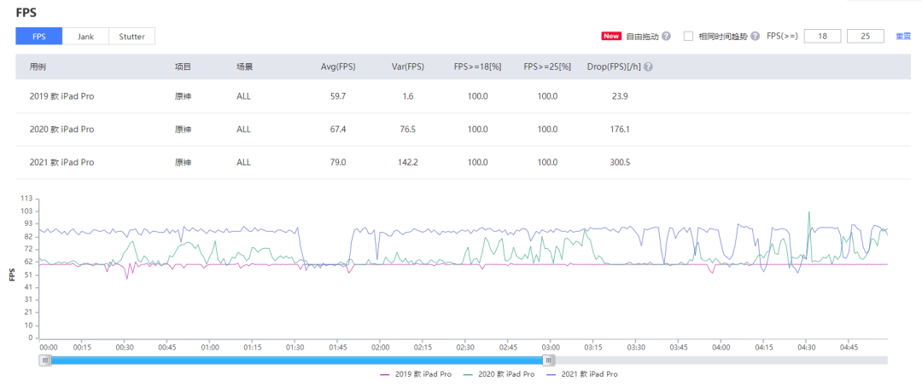
Task: Click the red New badge
Action: pyautogui.click(x=611, y=37)
